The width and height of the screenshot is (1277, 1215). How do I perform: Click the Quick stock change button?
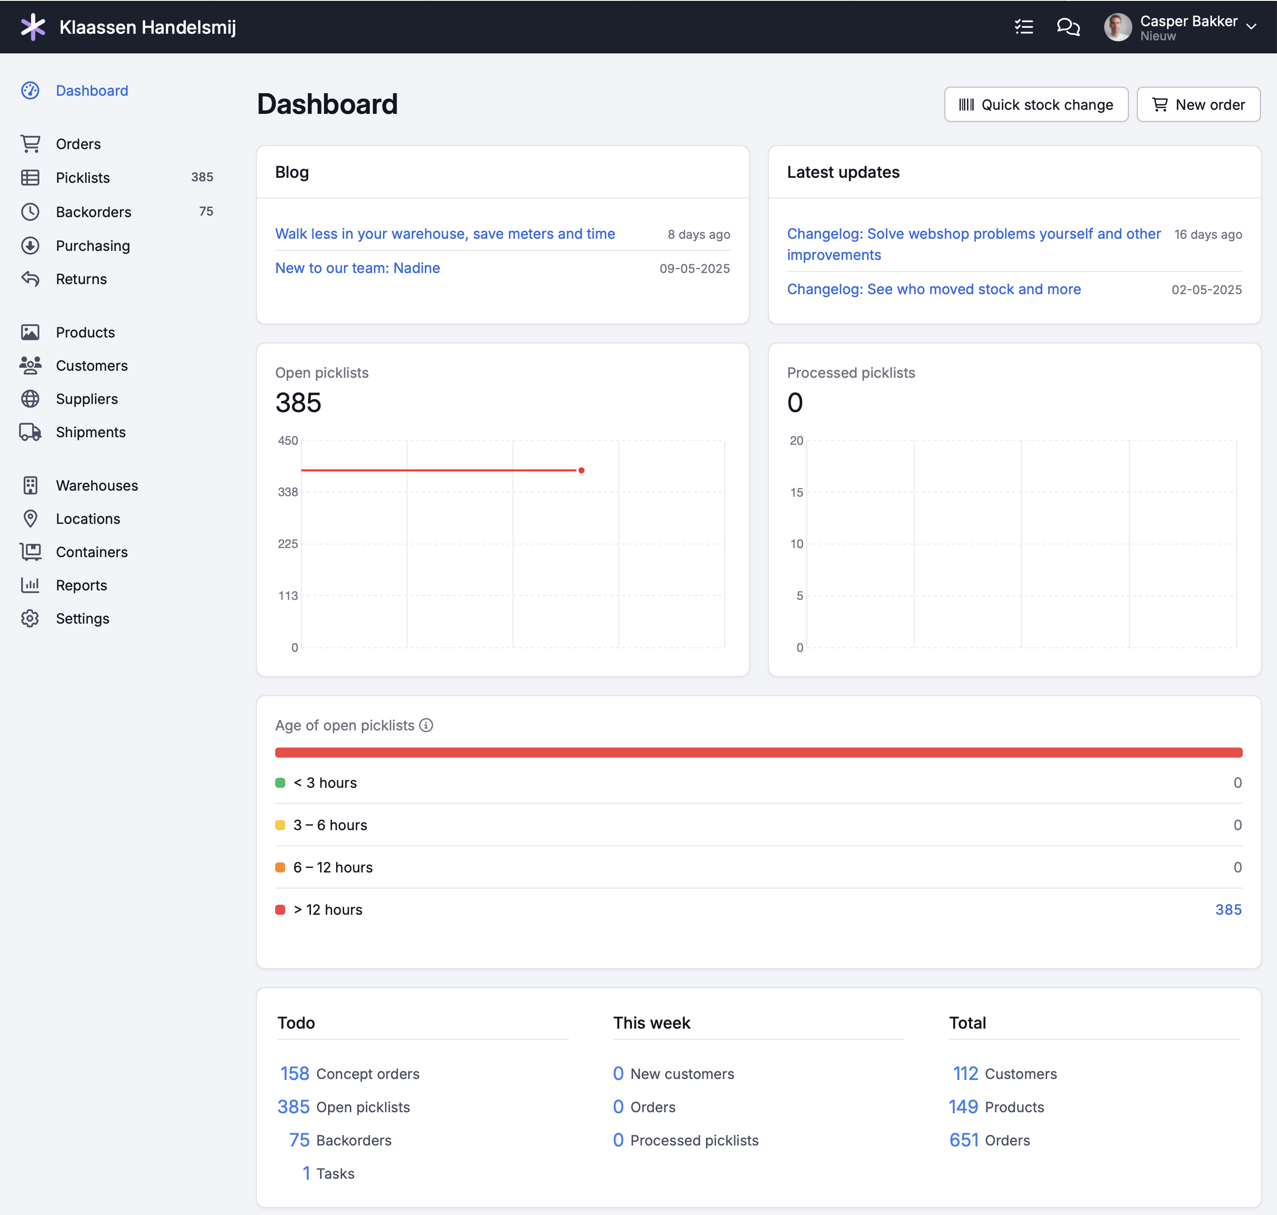1036,104
